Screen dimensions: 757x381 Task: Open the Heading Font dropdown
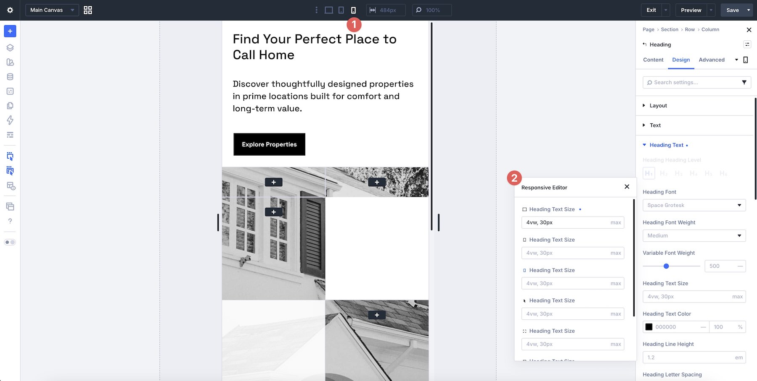point(694,205)
